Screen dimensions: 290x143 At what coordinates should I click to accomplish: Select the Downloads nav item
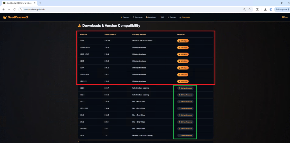(x=185, y=17)
